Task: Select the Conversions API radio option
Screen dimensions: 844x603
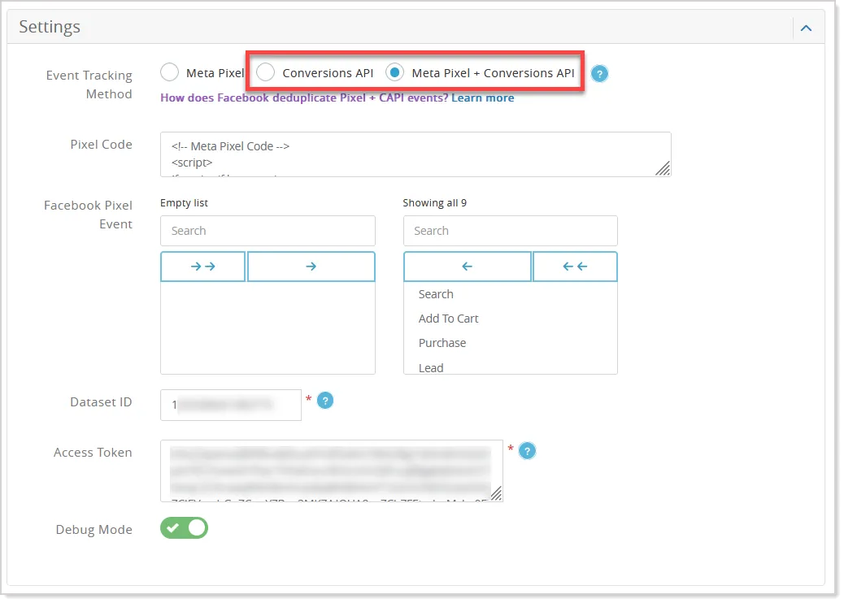Action: [x=265, y=72]
